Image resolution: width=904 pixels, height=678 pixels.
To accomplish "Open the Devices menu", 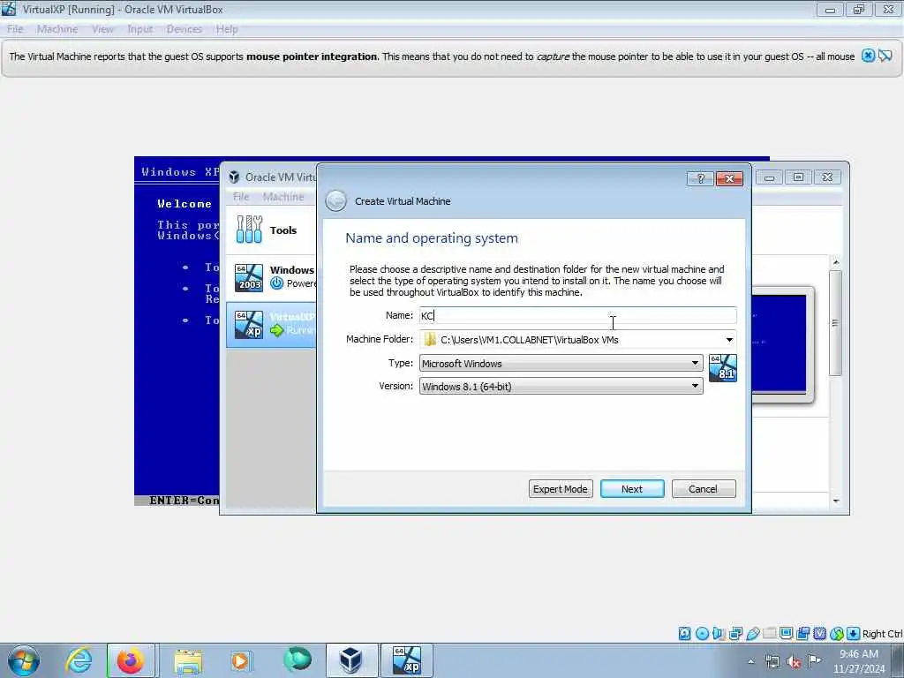I will tap(185, 29).
